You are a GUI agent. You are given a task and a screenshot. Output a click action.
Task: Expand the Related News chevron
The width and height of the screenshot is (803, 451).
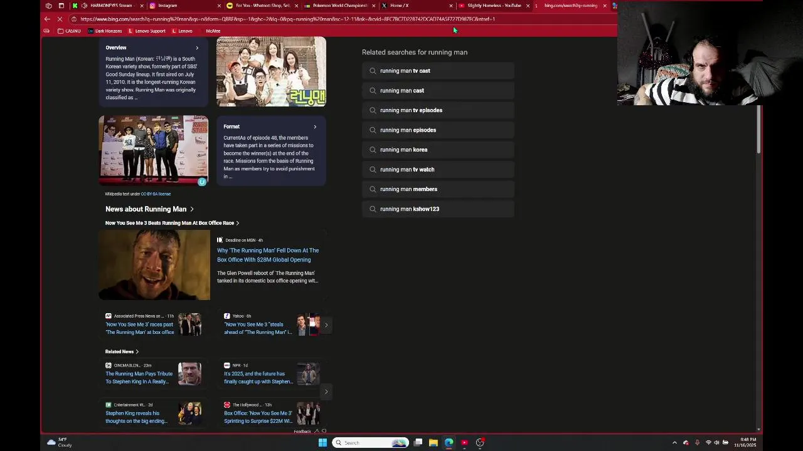(137, 352)
